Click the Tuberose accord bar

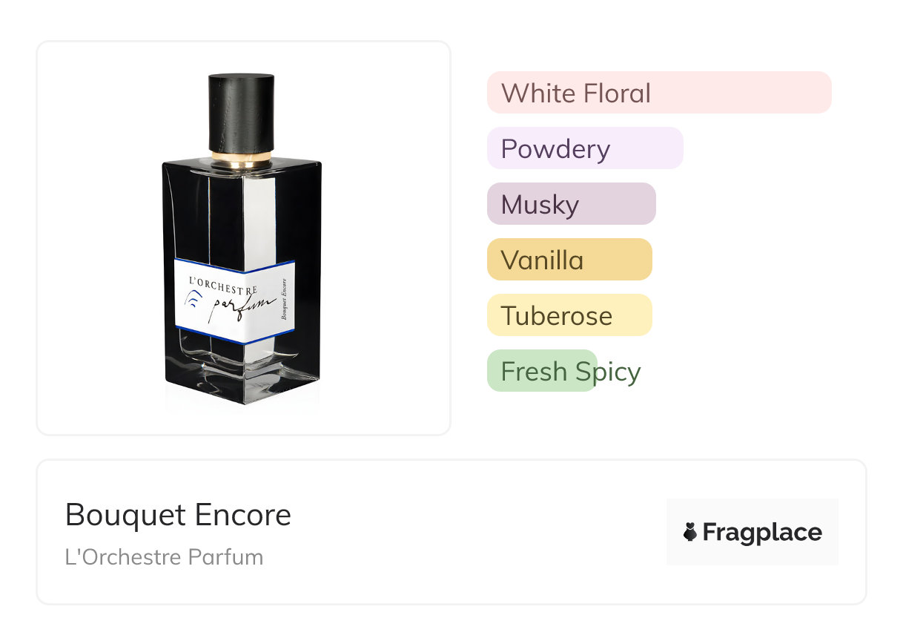[x=569, y=315]
